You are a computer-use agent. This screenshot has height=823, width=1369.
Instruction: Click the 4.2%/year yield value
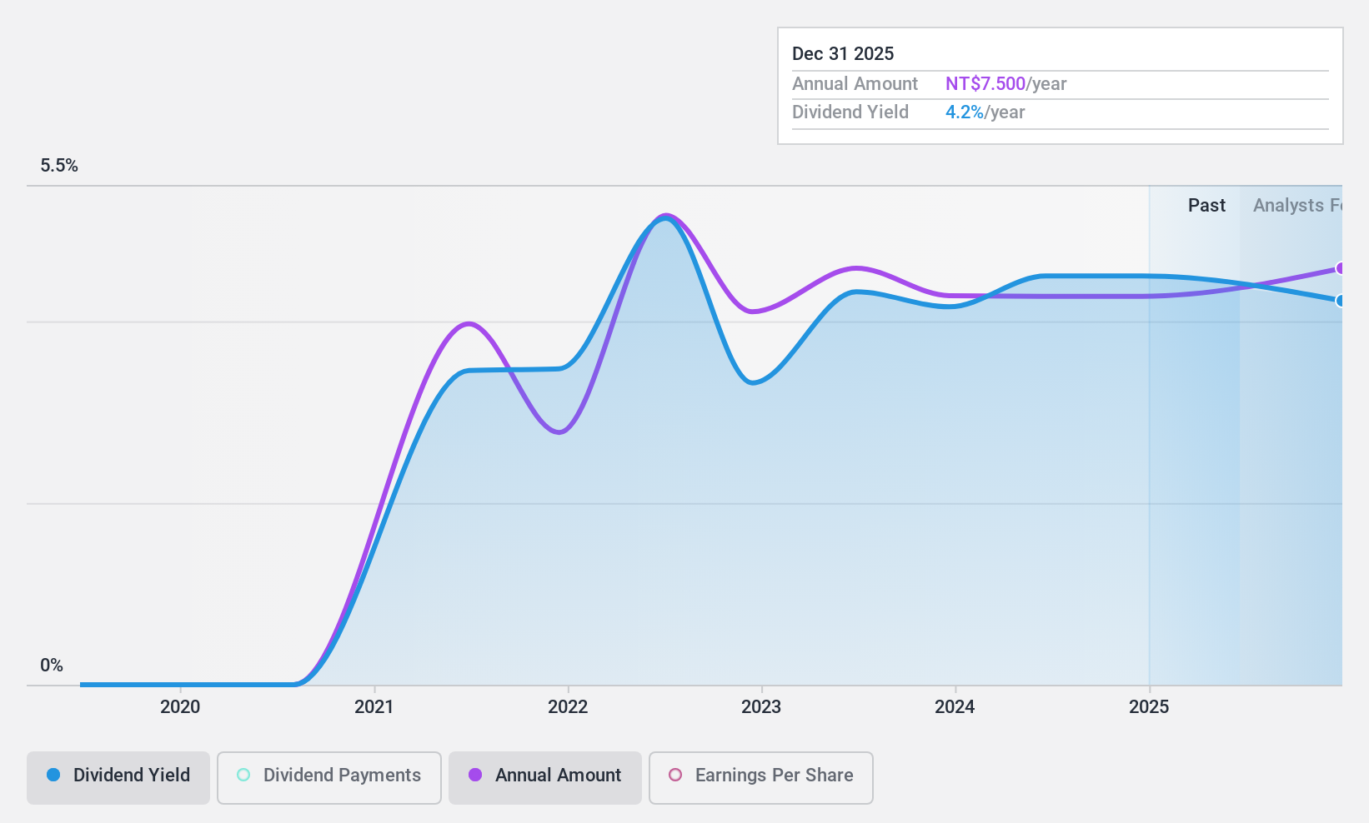[x=985, y=112]
